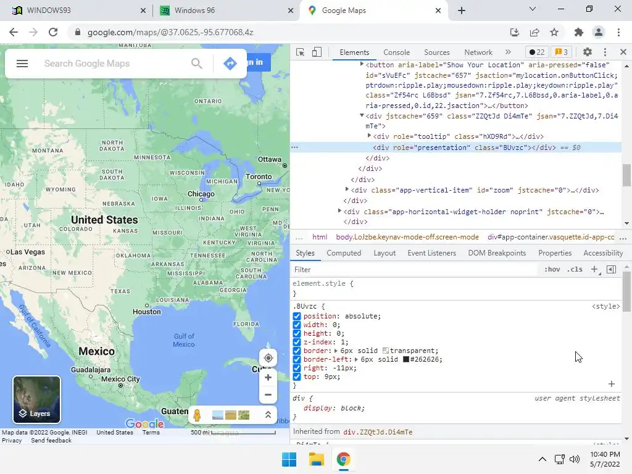Click the Google Maps hamburger menu
The height and width of the screenshot is (474, 632).
pyautogui.click(x=22, y=64)
